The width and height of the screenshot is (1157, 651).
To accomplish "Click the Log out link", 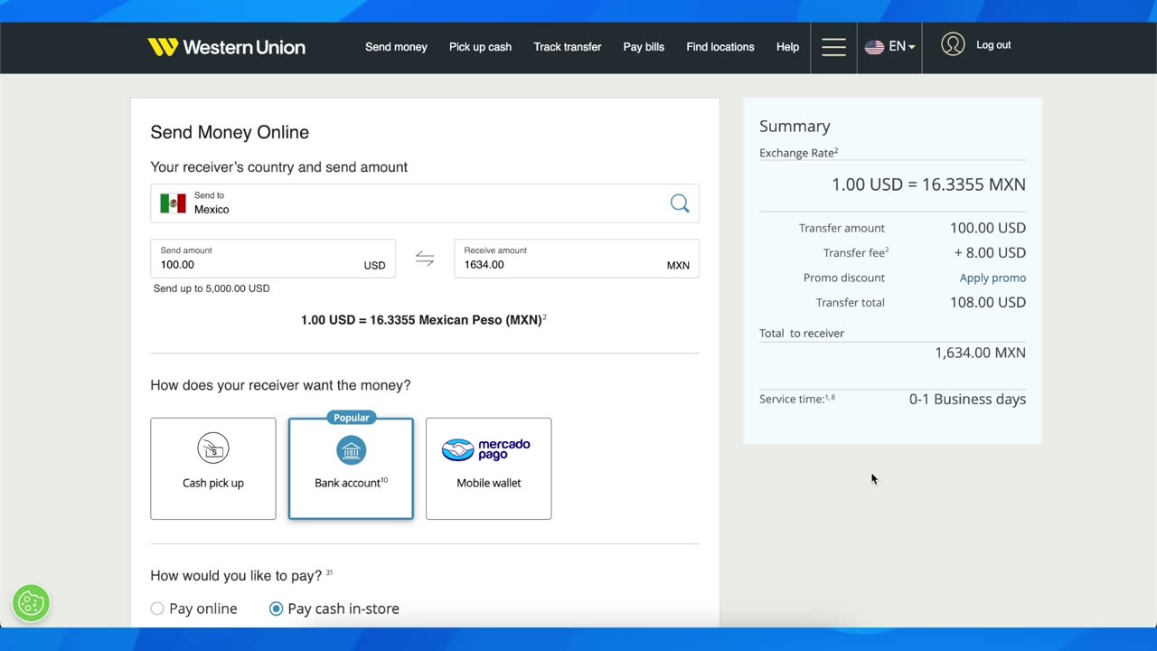I will (993, 45).
